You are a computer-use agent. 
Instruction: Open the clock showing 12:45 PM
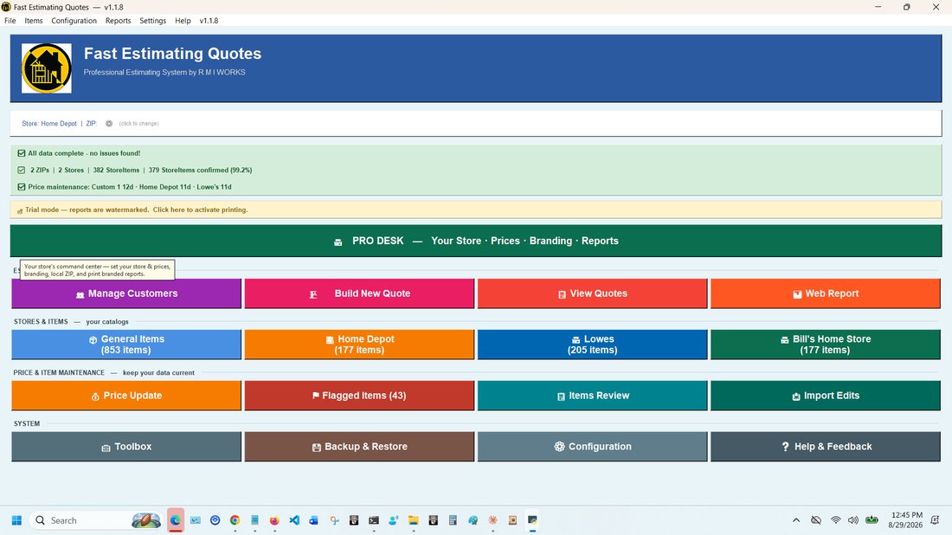905,519
